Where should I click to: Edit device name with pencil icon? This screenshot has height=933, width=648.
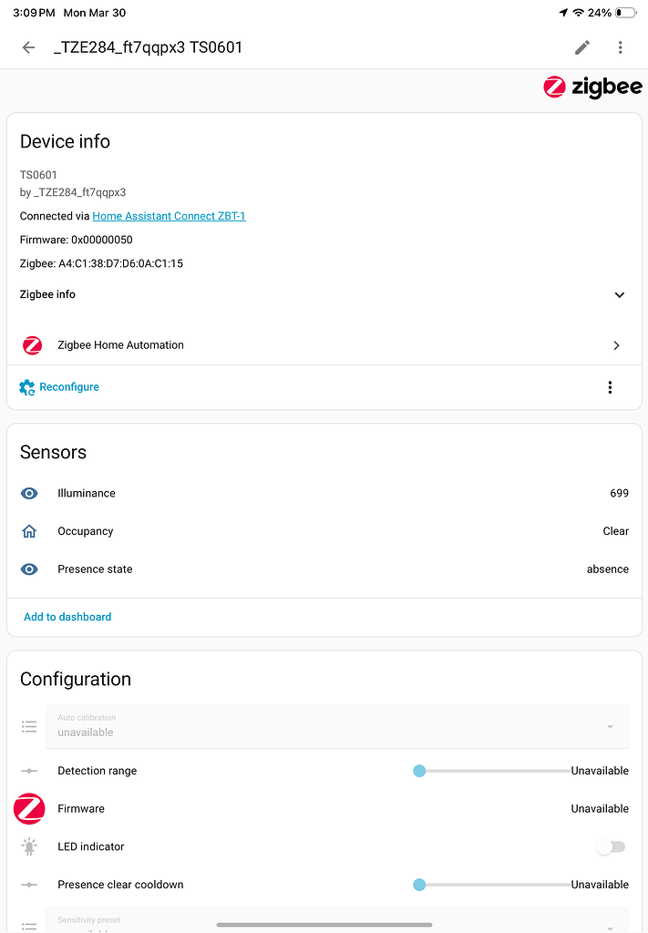coord(582,47)
